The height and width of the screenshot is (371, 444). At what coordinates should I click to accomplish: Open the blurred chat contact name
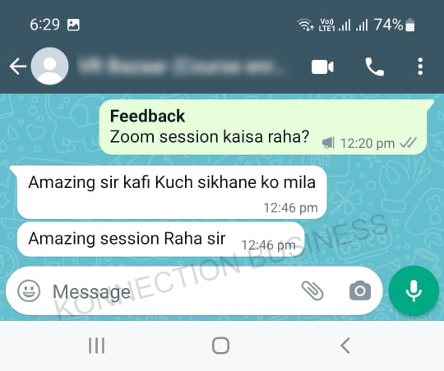[181, 66]
